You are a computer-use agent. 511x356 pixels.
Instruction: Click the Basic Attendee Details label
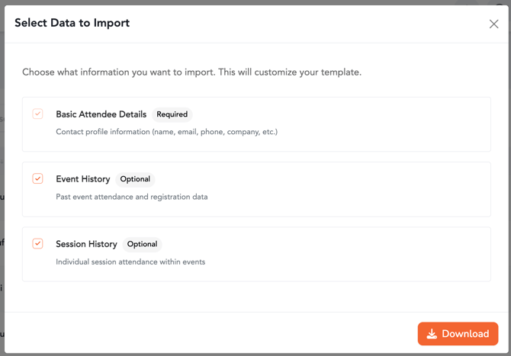coord(101,114)
